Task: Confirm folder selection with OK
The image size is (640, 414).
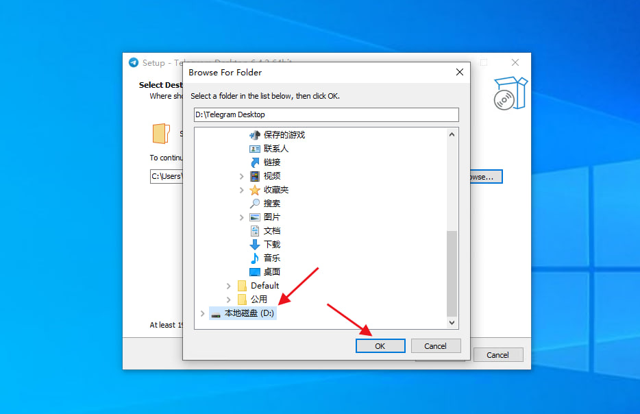Action: [380, 346]
